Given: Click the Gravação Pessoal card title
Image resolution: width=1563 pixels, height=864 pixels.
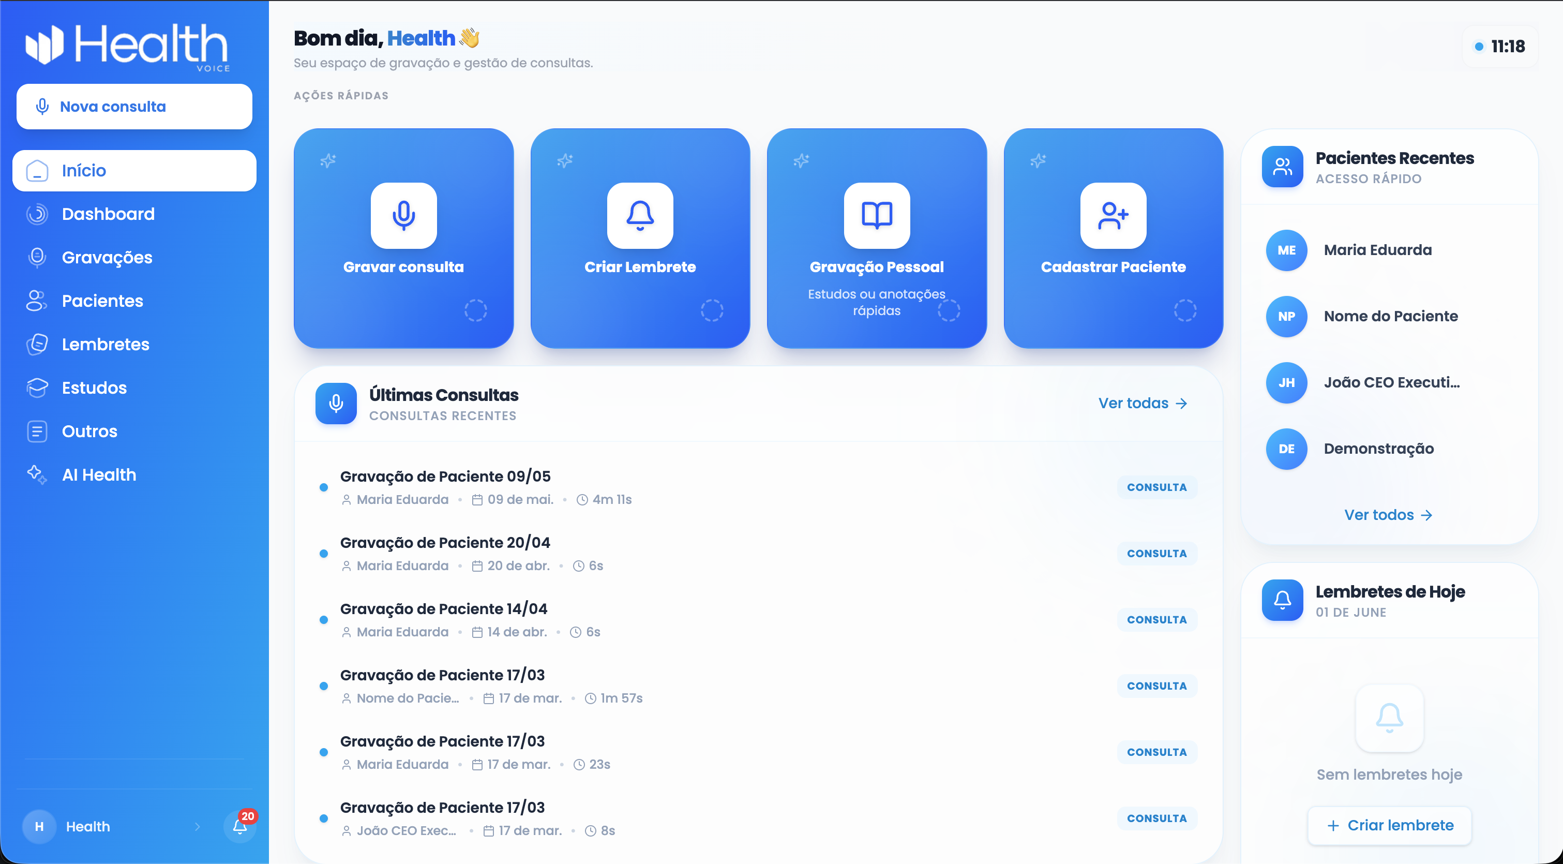Looking at the screenshot, I should click(x=877, y=267).
